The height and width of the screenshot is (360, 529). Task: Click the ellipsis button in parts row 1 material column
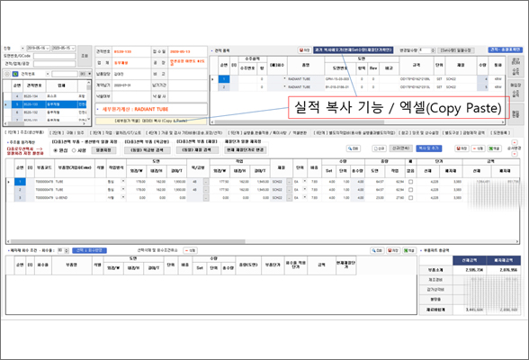[x=289, y=182]
